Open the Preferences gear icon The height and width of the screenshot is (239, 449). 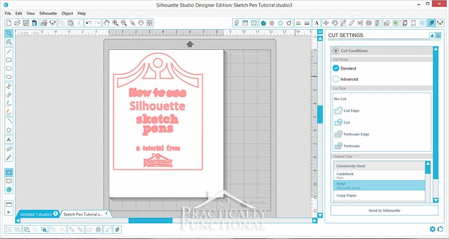point(432,229)
